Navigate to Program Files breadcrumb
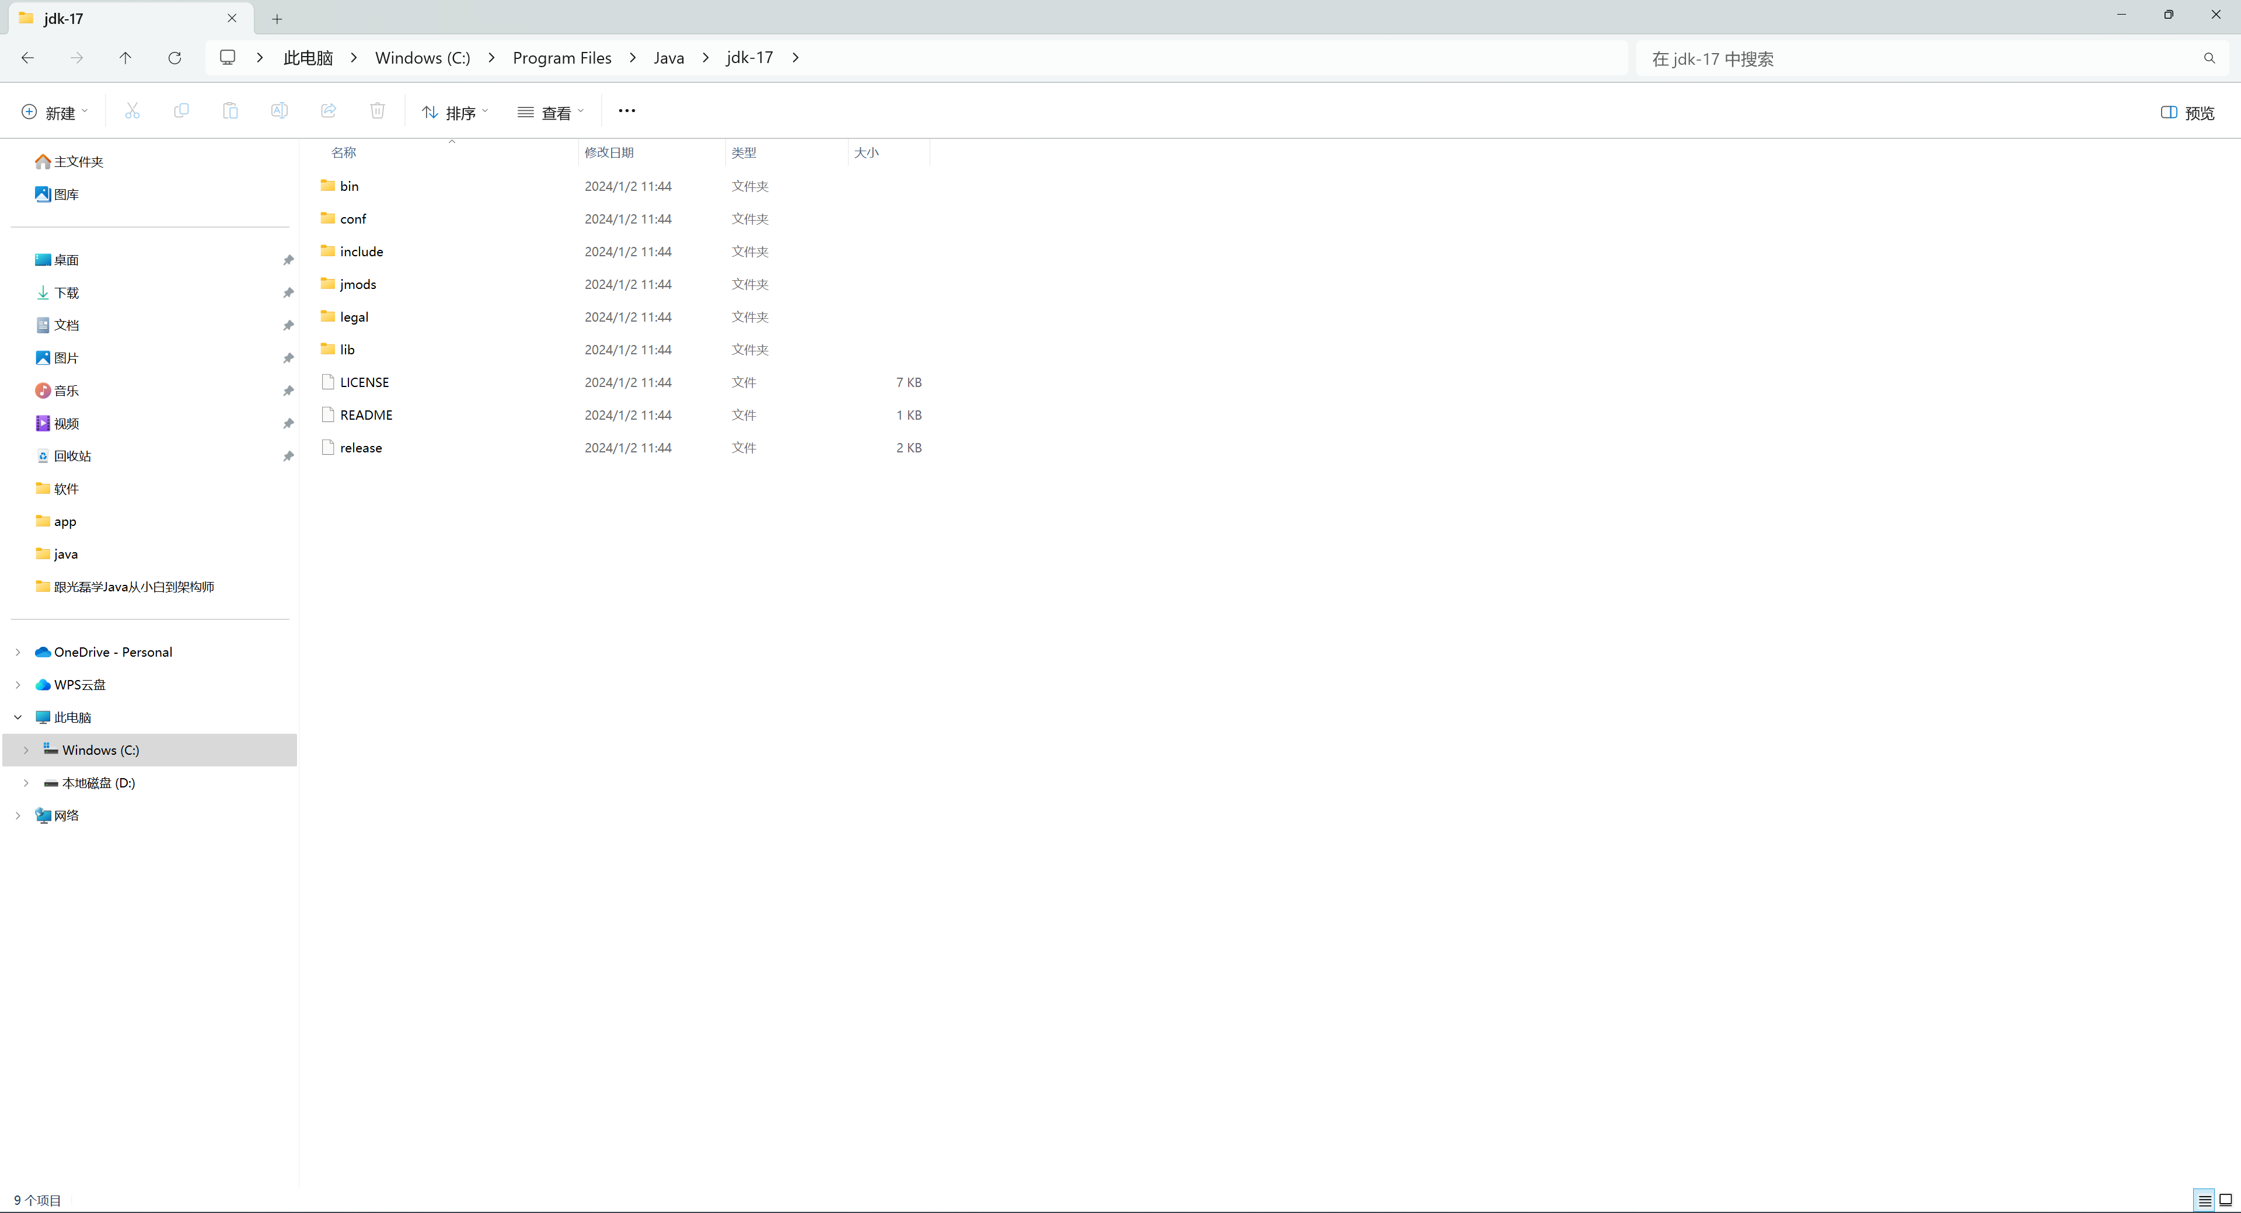This screenshot has height=1213, width=2241. pyautogui.click(x=562, y=57)
